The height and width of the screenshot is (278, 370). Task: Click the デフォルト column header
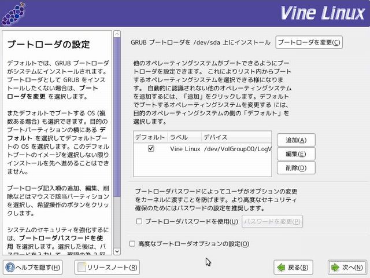(x=150, y=137)
